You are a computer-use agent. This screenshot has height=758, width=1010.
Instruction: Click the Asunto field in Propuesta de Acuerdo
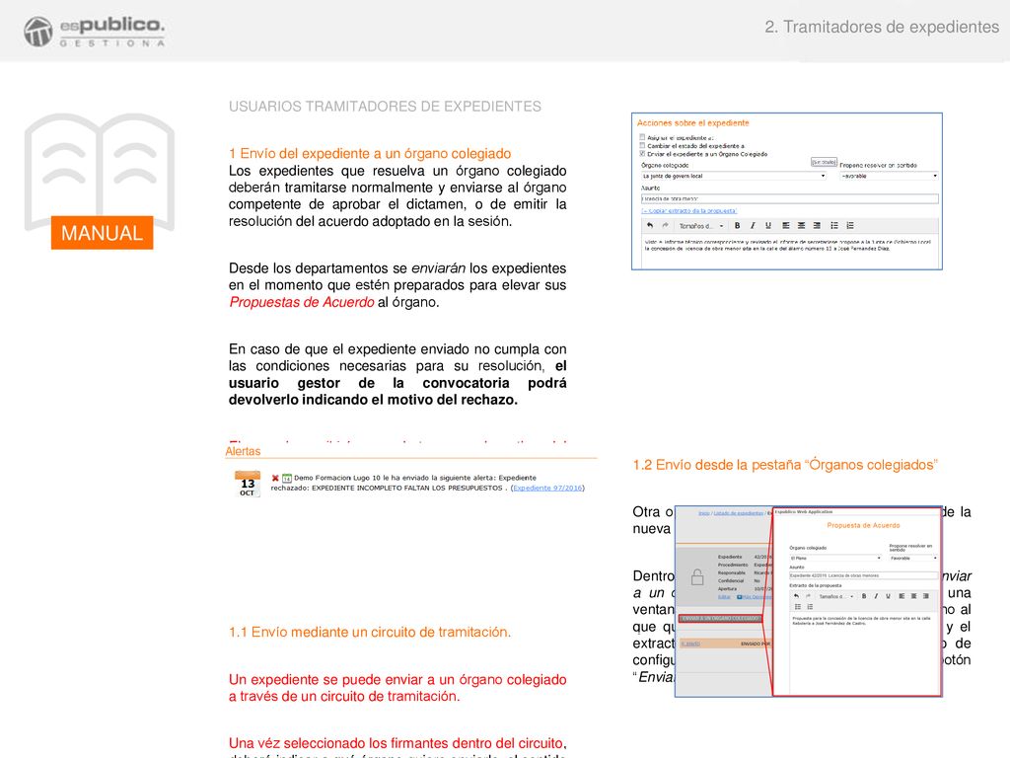[864, 575]
